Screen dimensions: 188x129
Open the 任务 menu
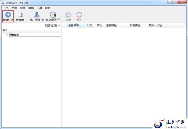(x=6, y=8)
